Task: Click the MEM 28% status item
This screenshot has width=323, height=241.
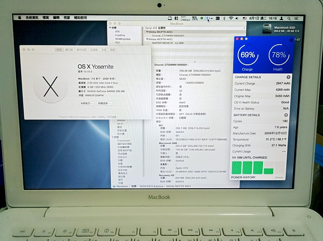Action: coord(195,18)
